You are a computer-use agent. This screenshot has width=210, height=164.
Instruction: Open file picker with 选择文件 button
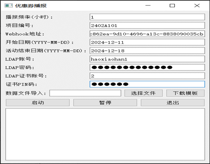[143, 93]
